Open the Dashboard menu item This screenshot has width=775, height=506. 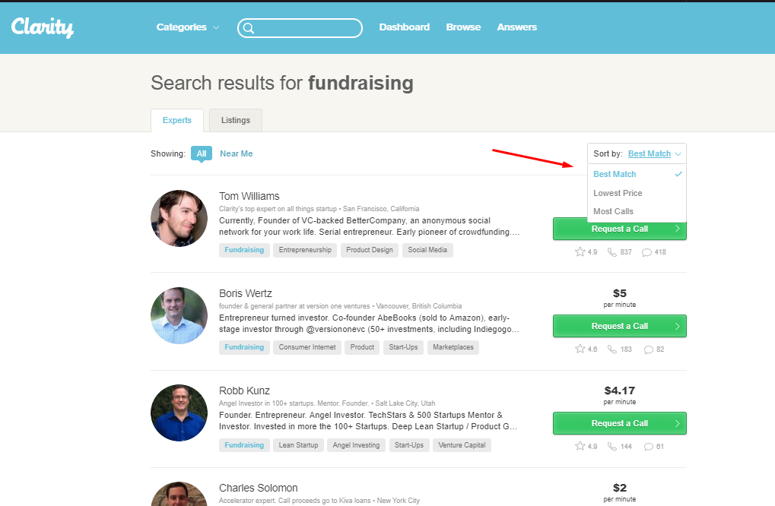pyautogui.click(x=405, y=27)
